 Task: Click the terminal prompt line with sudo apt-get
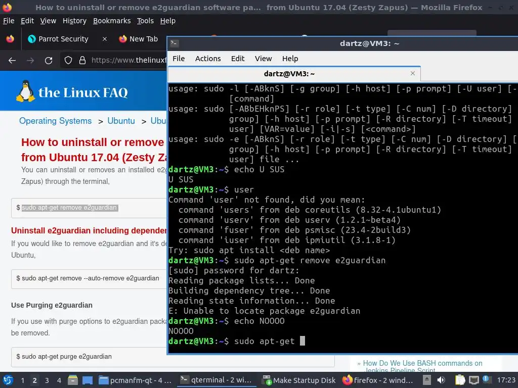(x=237, y=341)
